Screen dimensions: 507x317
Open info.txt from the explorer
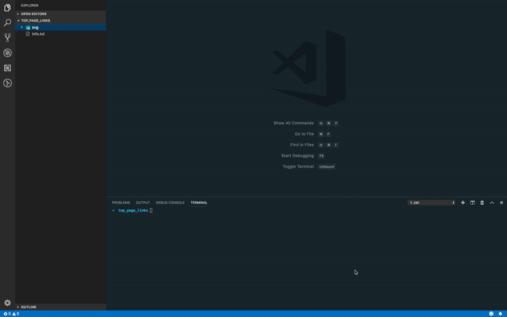tap(38, 34)
